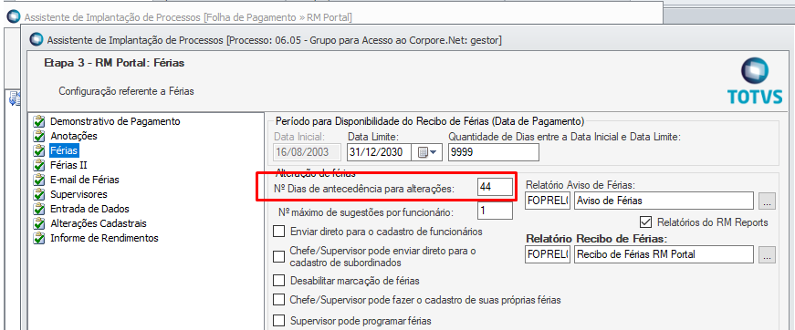Viewport: 795px width, 330px height.
Task: Check Supervisor pode programar férias
Action: (x=279, y=320)
